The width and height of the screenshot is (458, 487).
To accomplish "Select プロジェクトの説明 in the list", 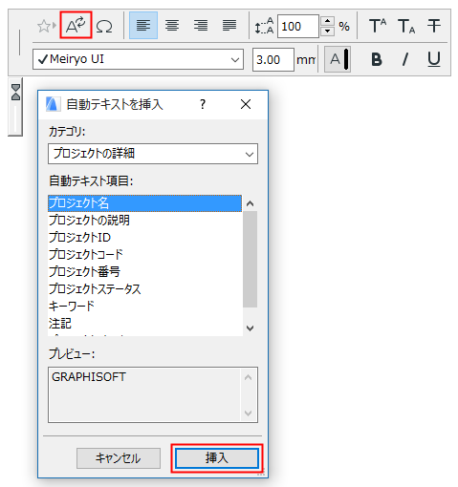I will coord(144,221).
